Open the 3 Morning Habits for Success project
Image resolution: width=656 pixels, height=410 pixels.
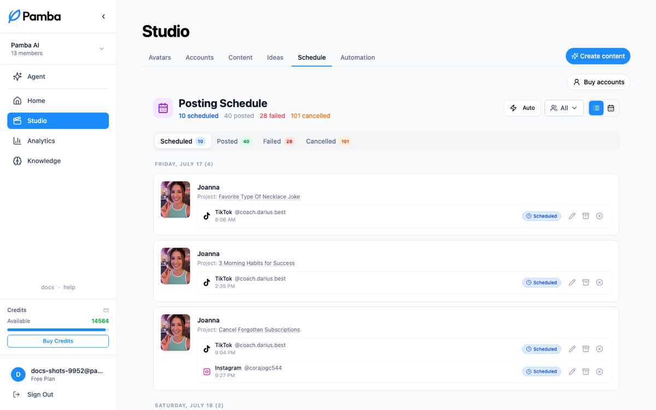pos(256,263)
